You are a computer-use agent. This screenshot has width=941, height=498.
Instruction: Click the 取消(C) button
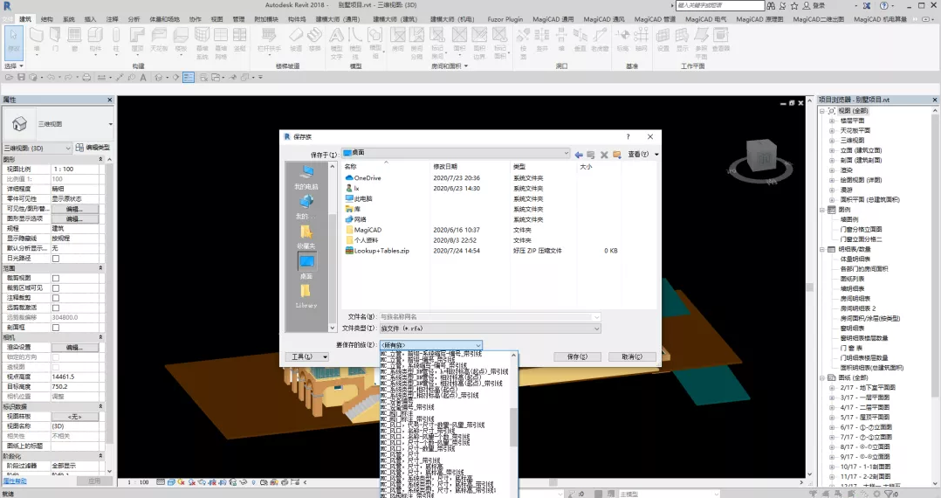[x=632, y=357]
